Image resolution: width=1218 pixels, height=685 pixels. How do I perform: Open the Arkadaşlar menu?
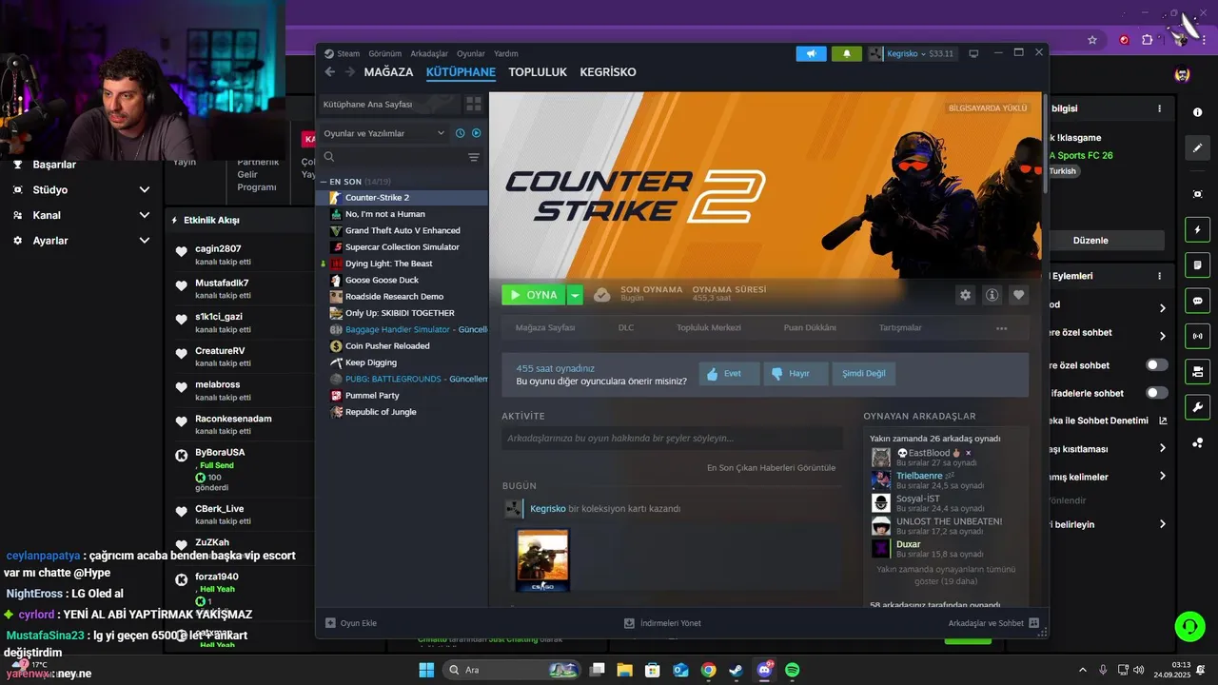coord(429,54)
